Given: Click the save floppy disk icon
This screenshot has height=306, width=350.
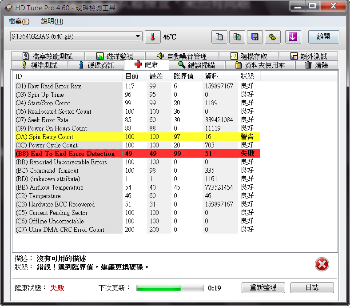Looking at the screenshot, I should [x=255, y=37].
